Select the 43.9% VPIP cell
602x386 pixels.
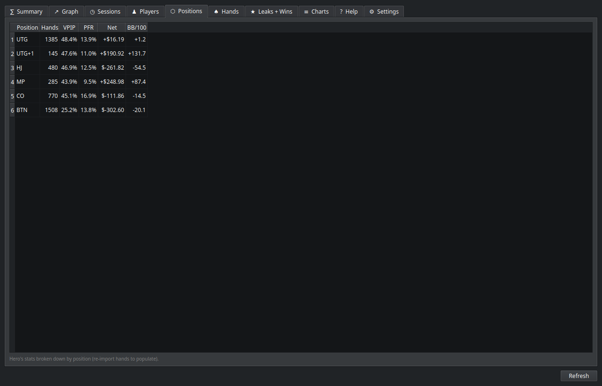coord(69,82)
